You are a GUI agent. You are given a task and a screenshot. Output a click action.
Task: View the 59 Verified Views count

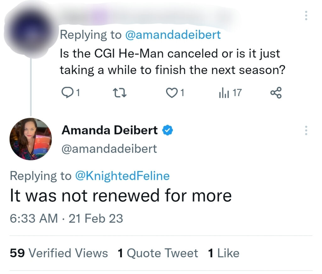pos(59,253)
